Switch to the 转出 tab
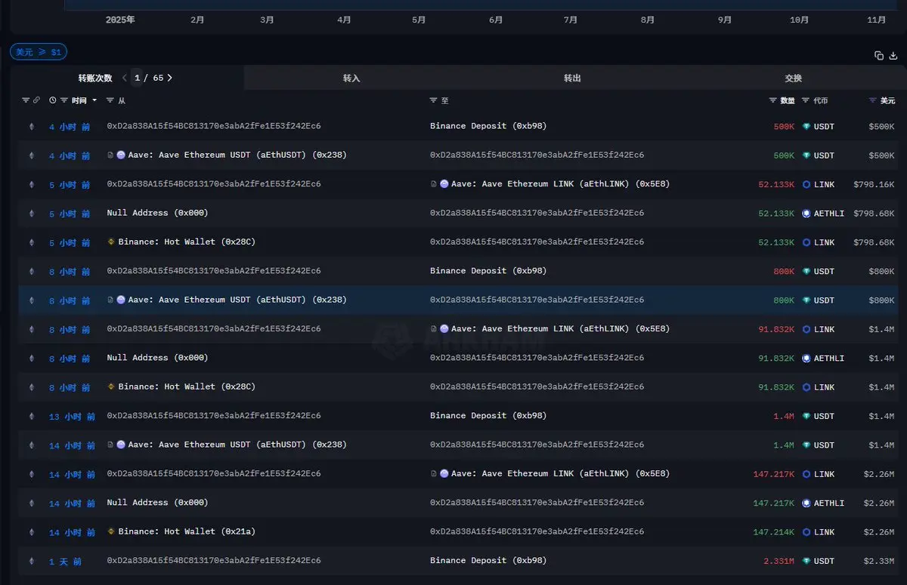Viewport: 907px width, 585px height. (x=572, y=79)
